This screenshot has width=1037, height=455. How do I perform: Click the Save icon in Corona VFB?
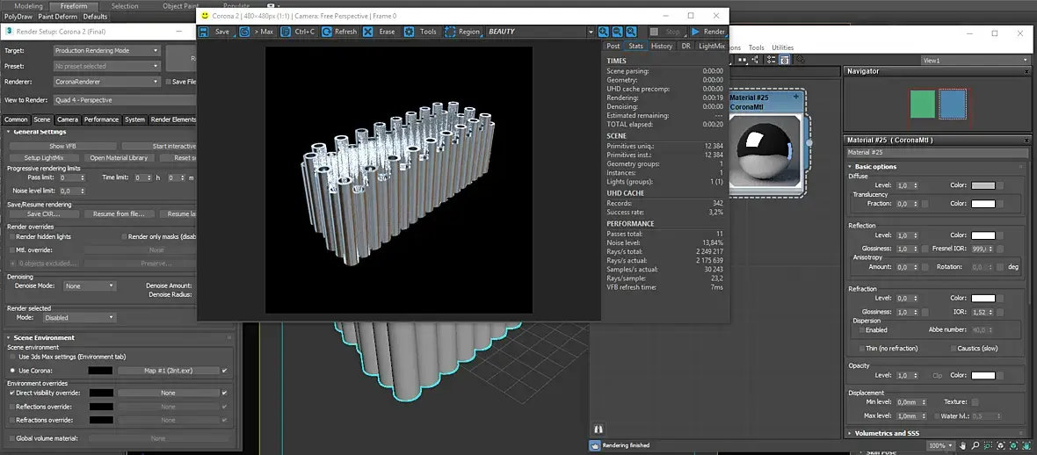click(x=204, y=32)
